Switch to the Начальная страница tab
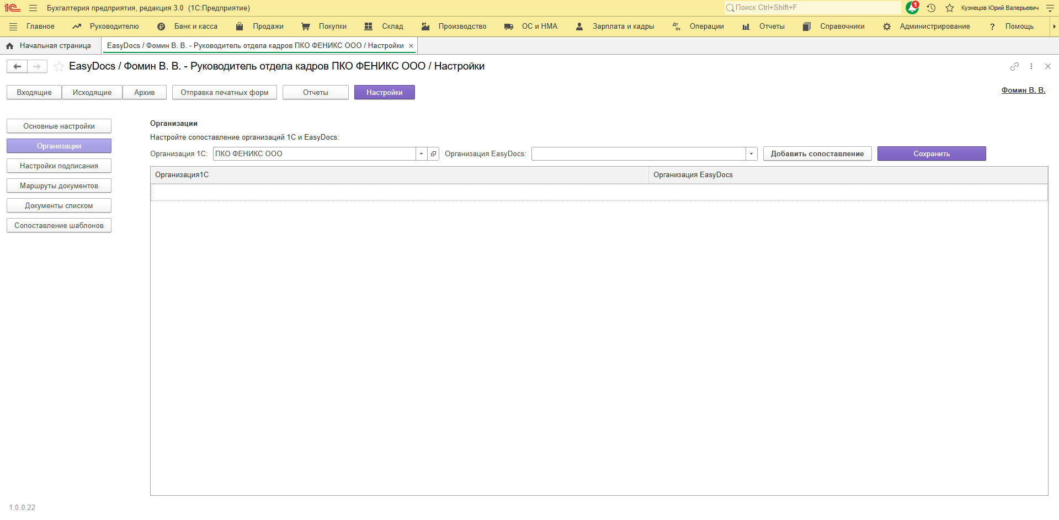Image resolution: width=1059 pixels, height=520 pixels. click(55, 46)
